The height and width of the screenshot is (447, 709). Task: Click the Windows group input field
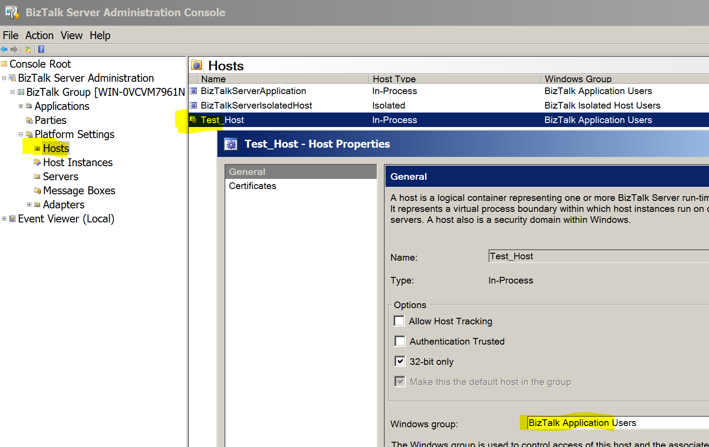point(618,423)
